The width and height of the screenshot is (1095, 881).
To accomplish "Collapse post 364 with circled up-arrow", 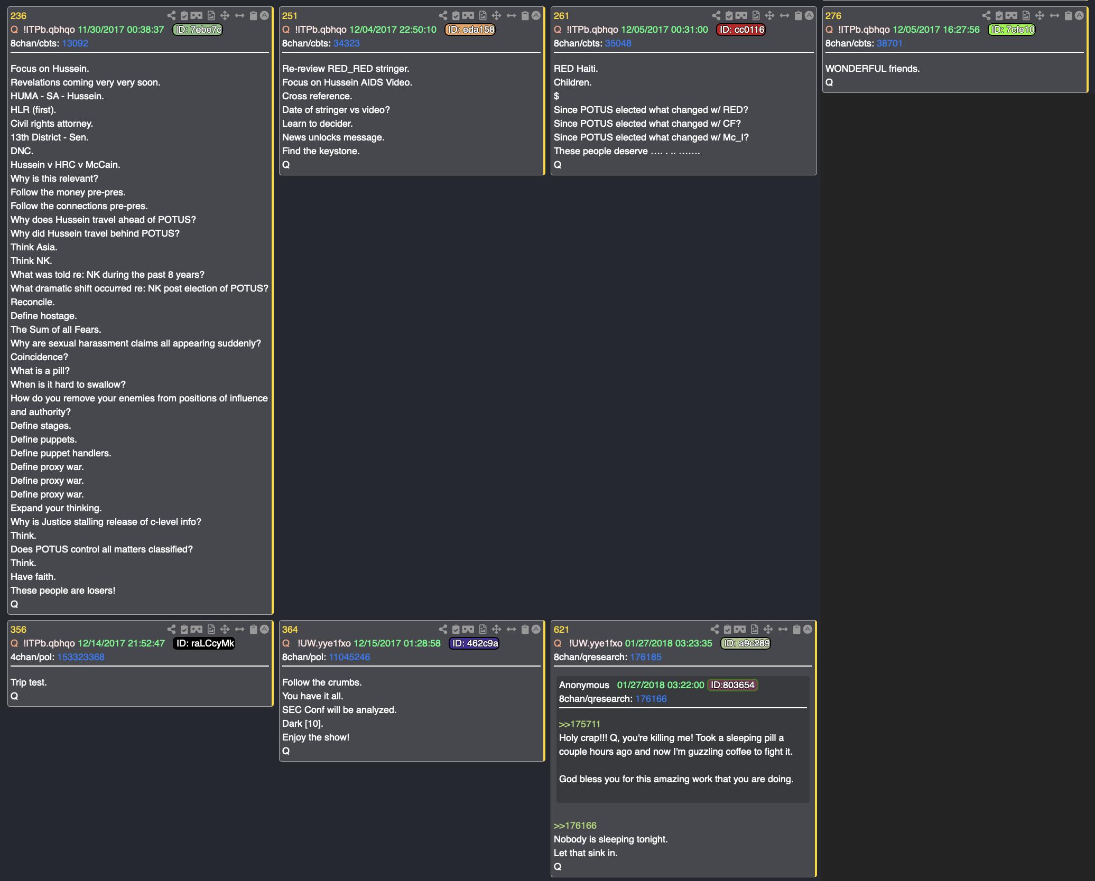I will click(x=536, y=629).
